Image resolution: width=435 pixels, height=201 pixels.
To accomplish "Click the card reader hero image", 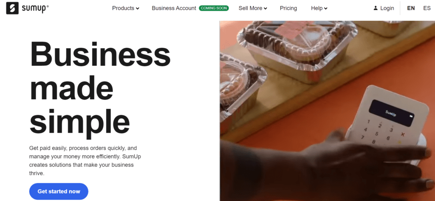I will [328, 111].
